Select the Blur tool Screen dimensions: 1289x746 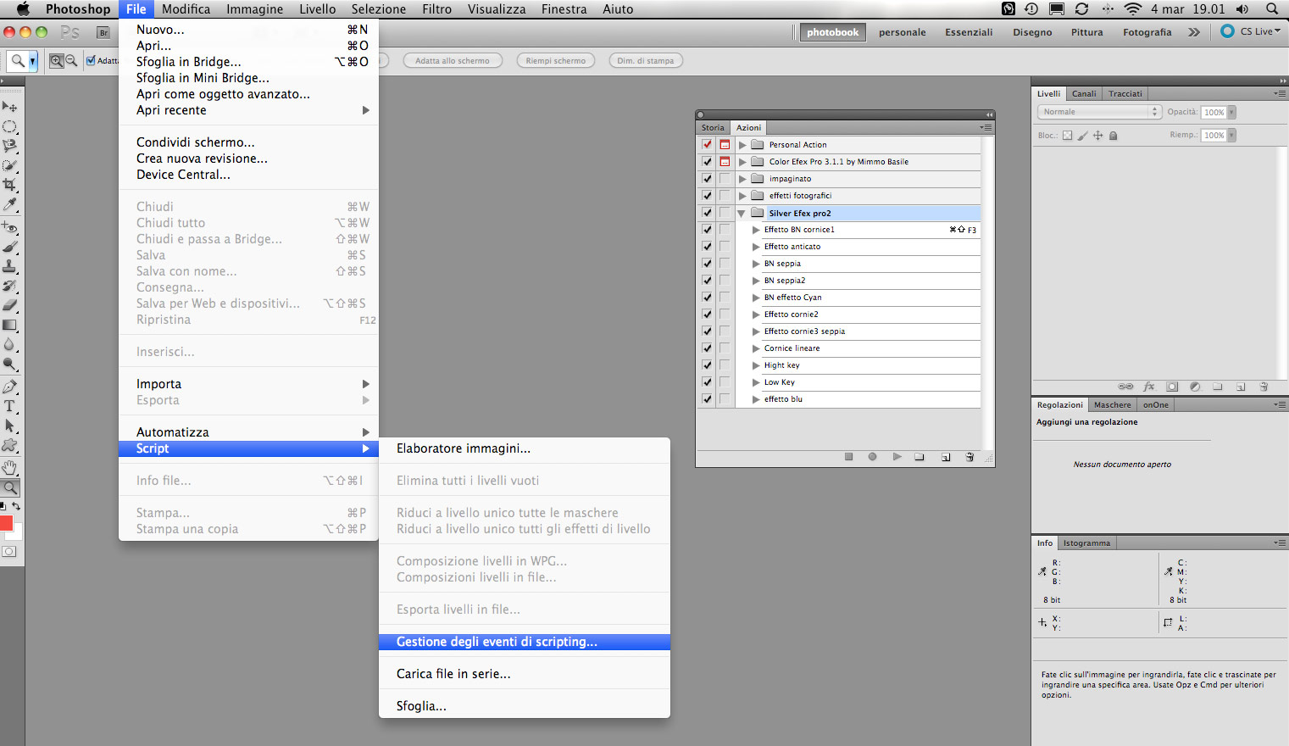pos(10,344)
